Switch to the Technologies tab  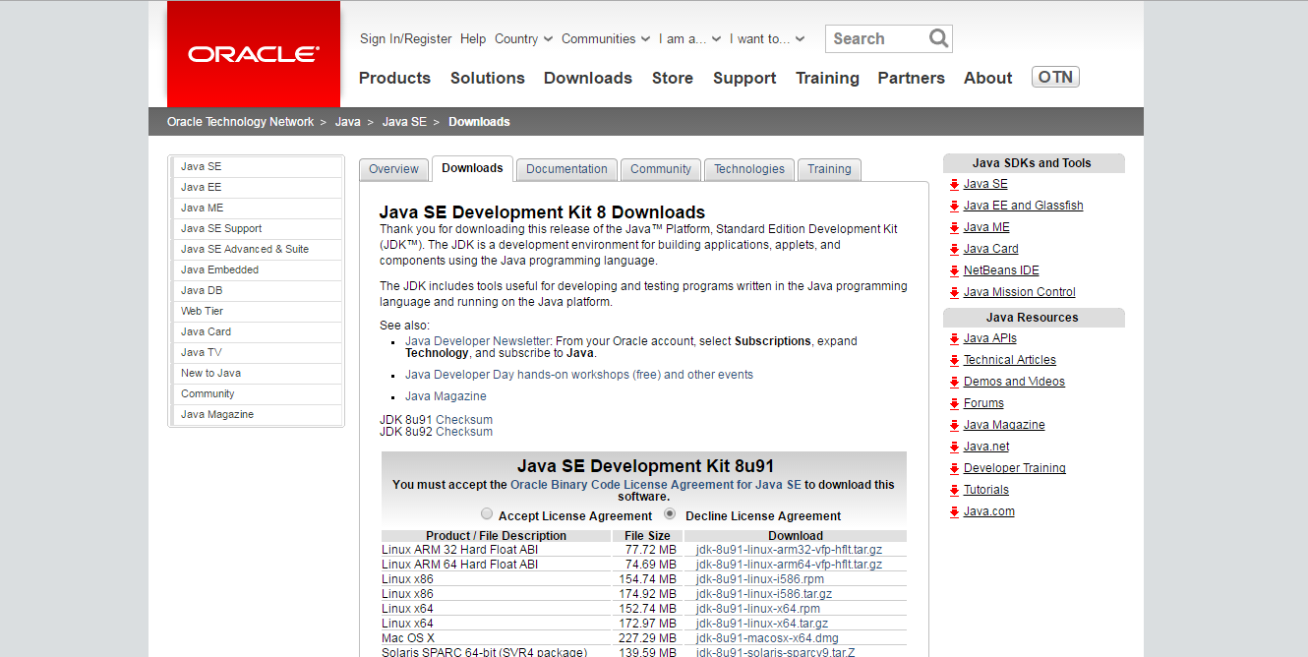coord(749,169)
